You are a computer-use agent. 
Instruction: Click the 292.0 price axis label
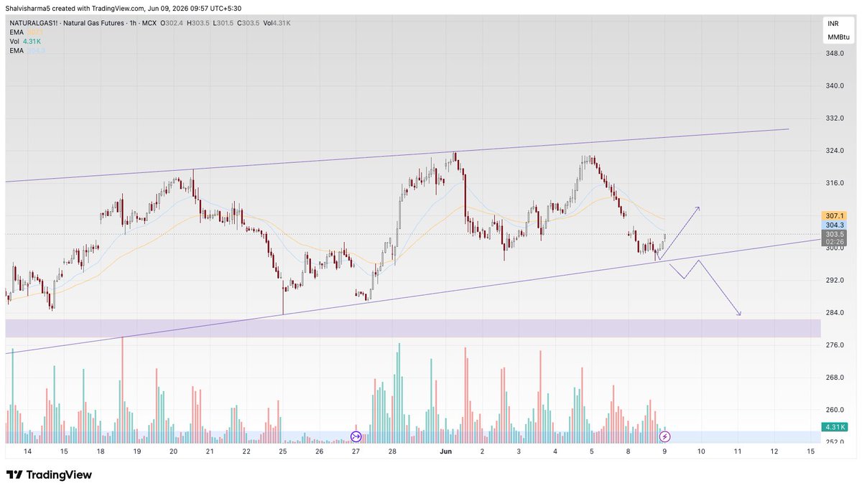835,280
